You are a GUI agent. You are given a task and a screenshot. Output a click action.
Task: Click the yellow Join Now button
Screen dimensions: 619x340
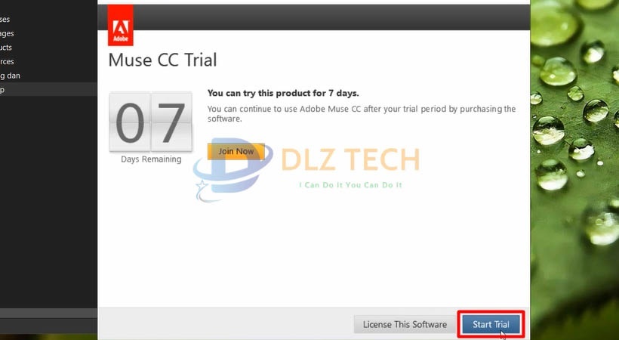click(236, 151)
